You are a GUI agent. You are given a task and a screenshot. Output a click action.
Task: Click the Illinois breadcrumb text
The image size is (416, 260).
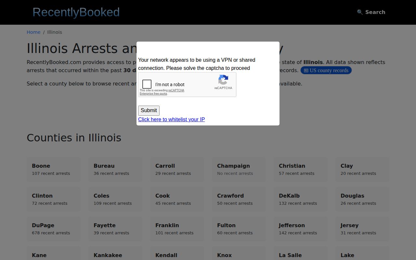(x=55, y=32)
